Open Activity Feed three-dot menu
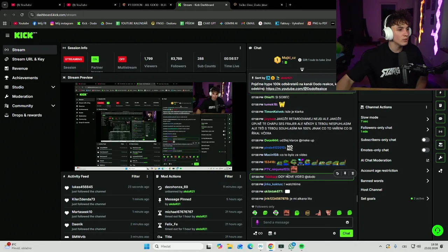The height and width of the screenshot is (252, 448). (147, 176)
